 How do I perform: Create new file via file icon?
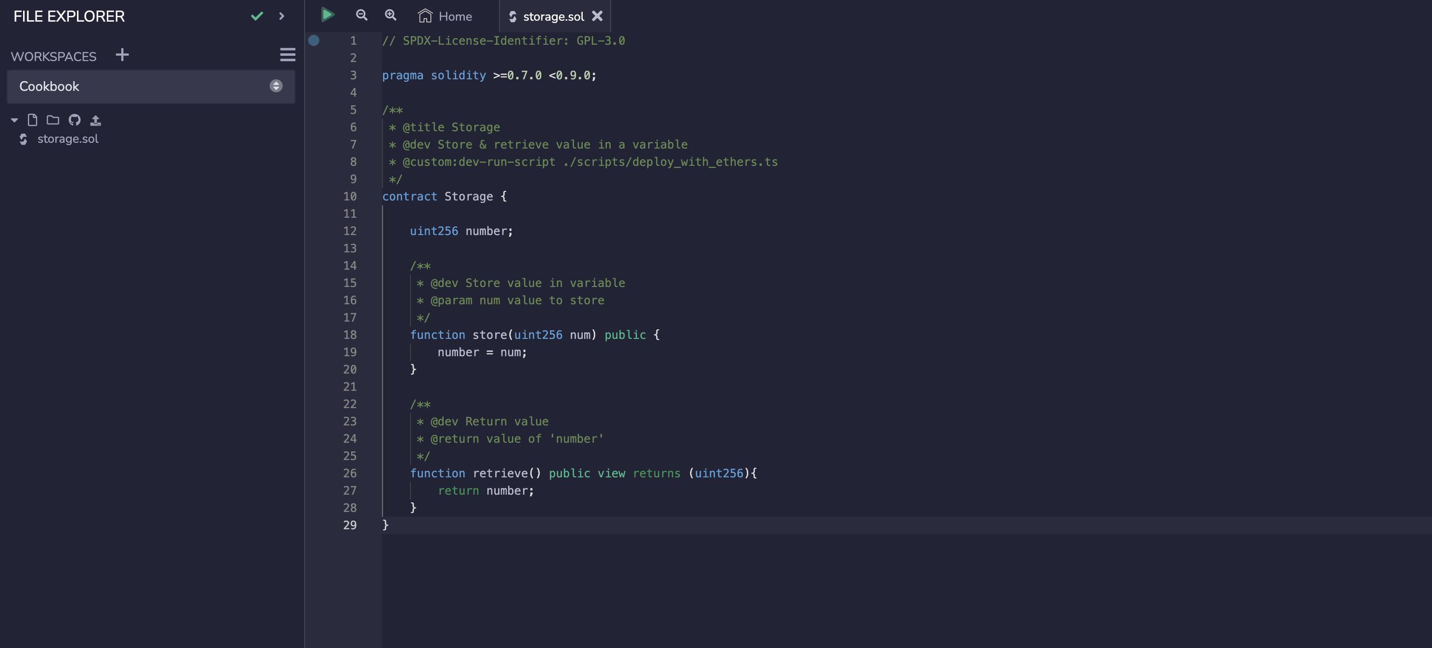click(x=32, y=120)
